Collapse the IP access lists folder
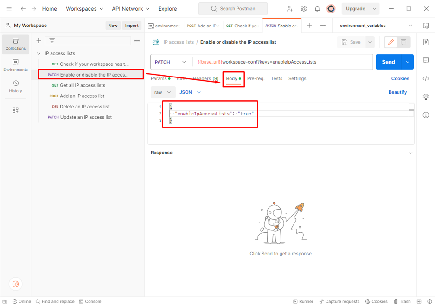The image size is (435, 306). (39, 53)
